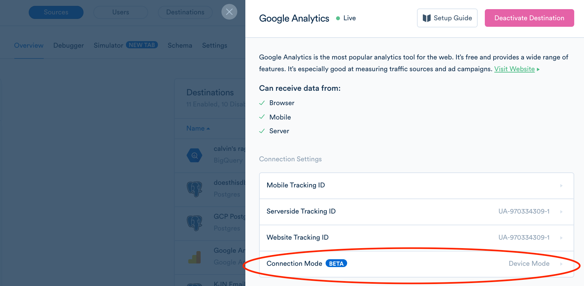Open Connection Mode setting chevron
Screen dimensions: 584x286
[561, 264]
